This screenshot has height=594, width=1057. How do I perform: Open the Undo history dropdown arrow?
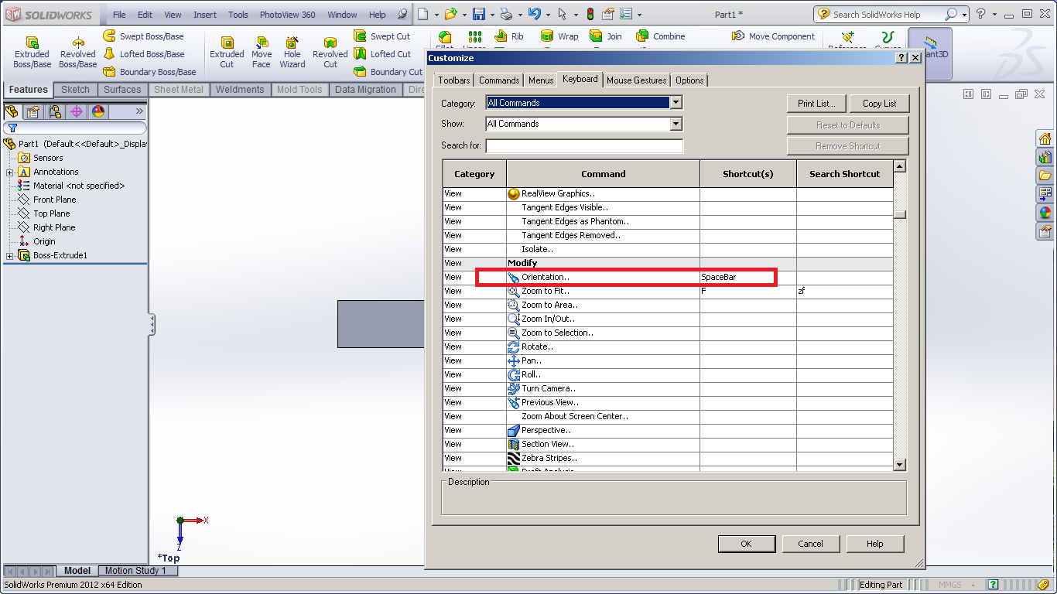pyautogui.click(x=547, y=15)
